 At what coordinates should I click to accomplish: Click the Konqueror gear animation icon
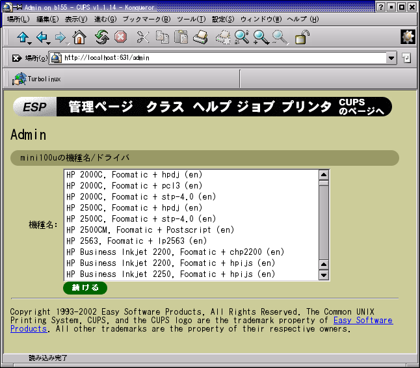408,36
